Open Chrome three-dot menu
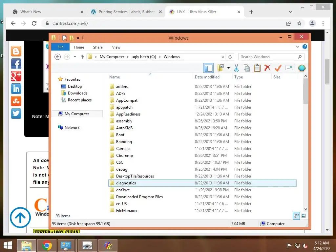 tap(323, 23)
